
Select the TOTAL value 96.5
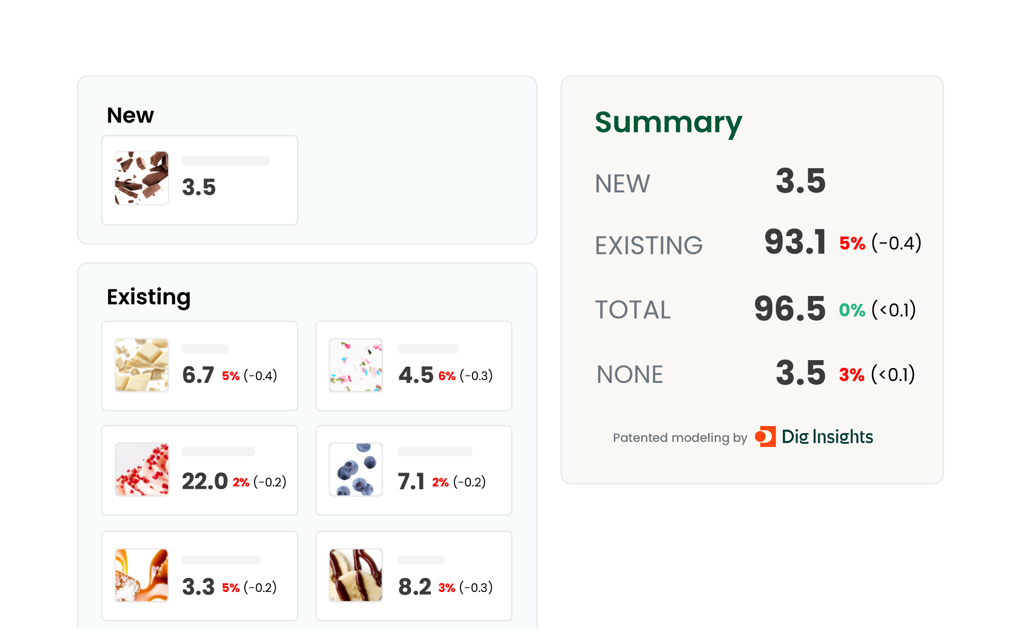[789, 309]
